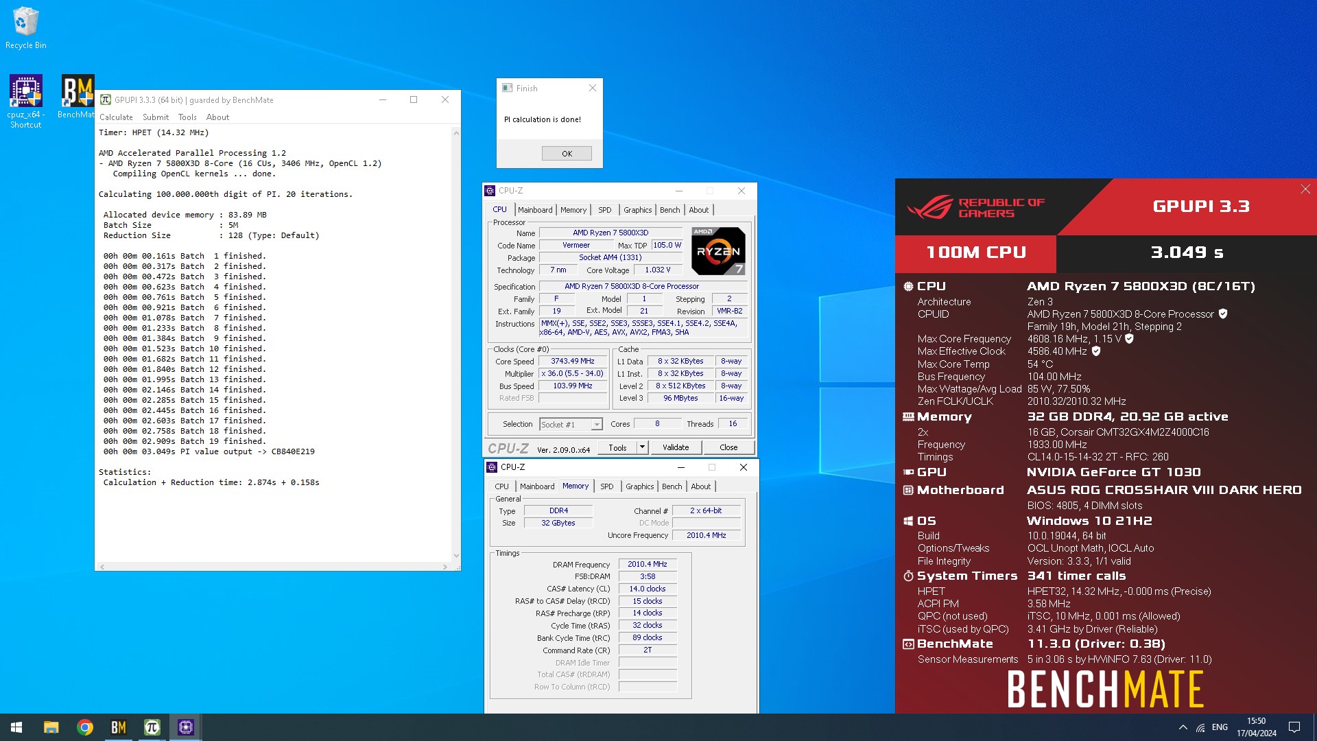
Task: Click the 3.049 s result score
Action: (x=1187, y=252)
